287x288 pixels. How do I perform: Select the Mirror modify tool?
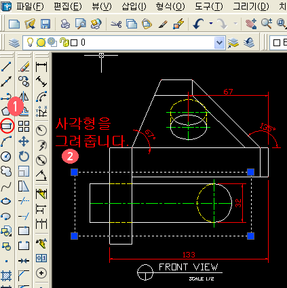(x=24, y=97)
